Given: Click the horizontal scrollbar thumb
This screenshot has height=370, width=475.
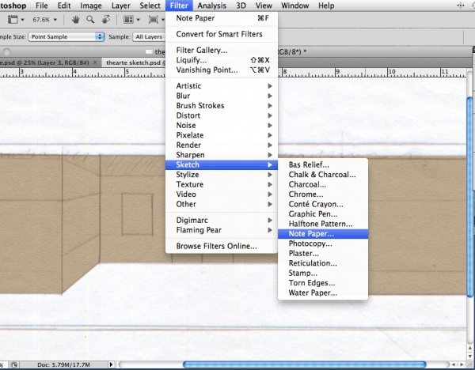Looking at the screenshot, I should [305, 364].
